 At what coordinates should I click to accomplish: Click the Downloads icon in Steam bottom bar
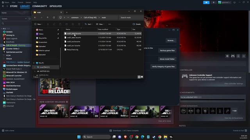[111, 131]
